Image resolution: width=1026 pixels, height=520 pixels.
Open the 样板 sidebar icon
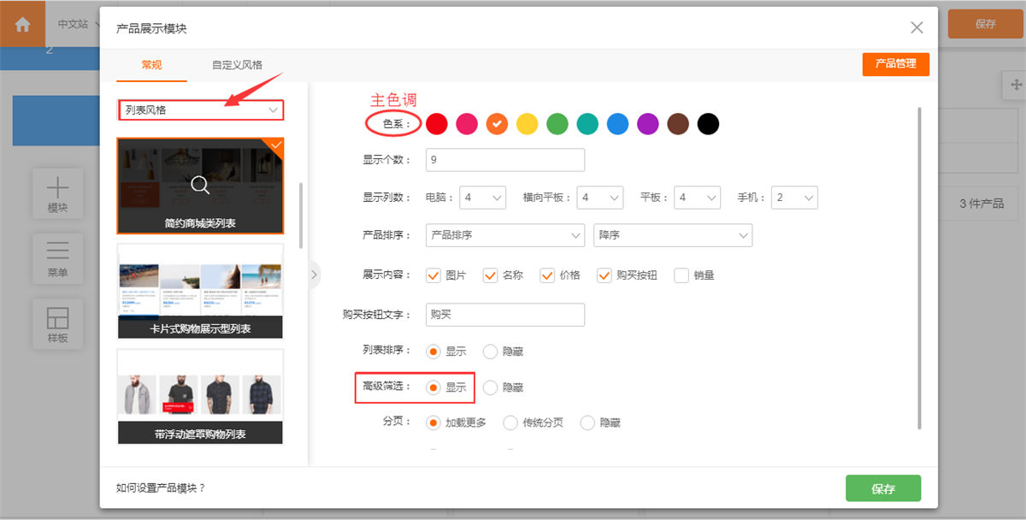coord(57,324)
